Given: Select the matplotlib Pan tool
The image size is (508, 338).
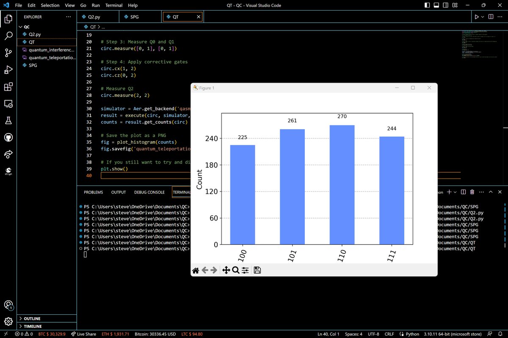Looking at the screenshot, I should click(226, 270).
